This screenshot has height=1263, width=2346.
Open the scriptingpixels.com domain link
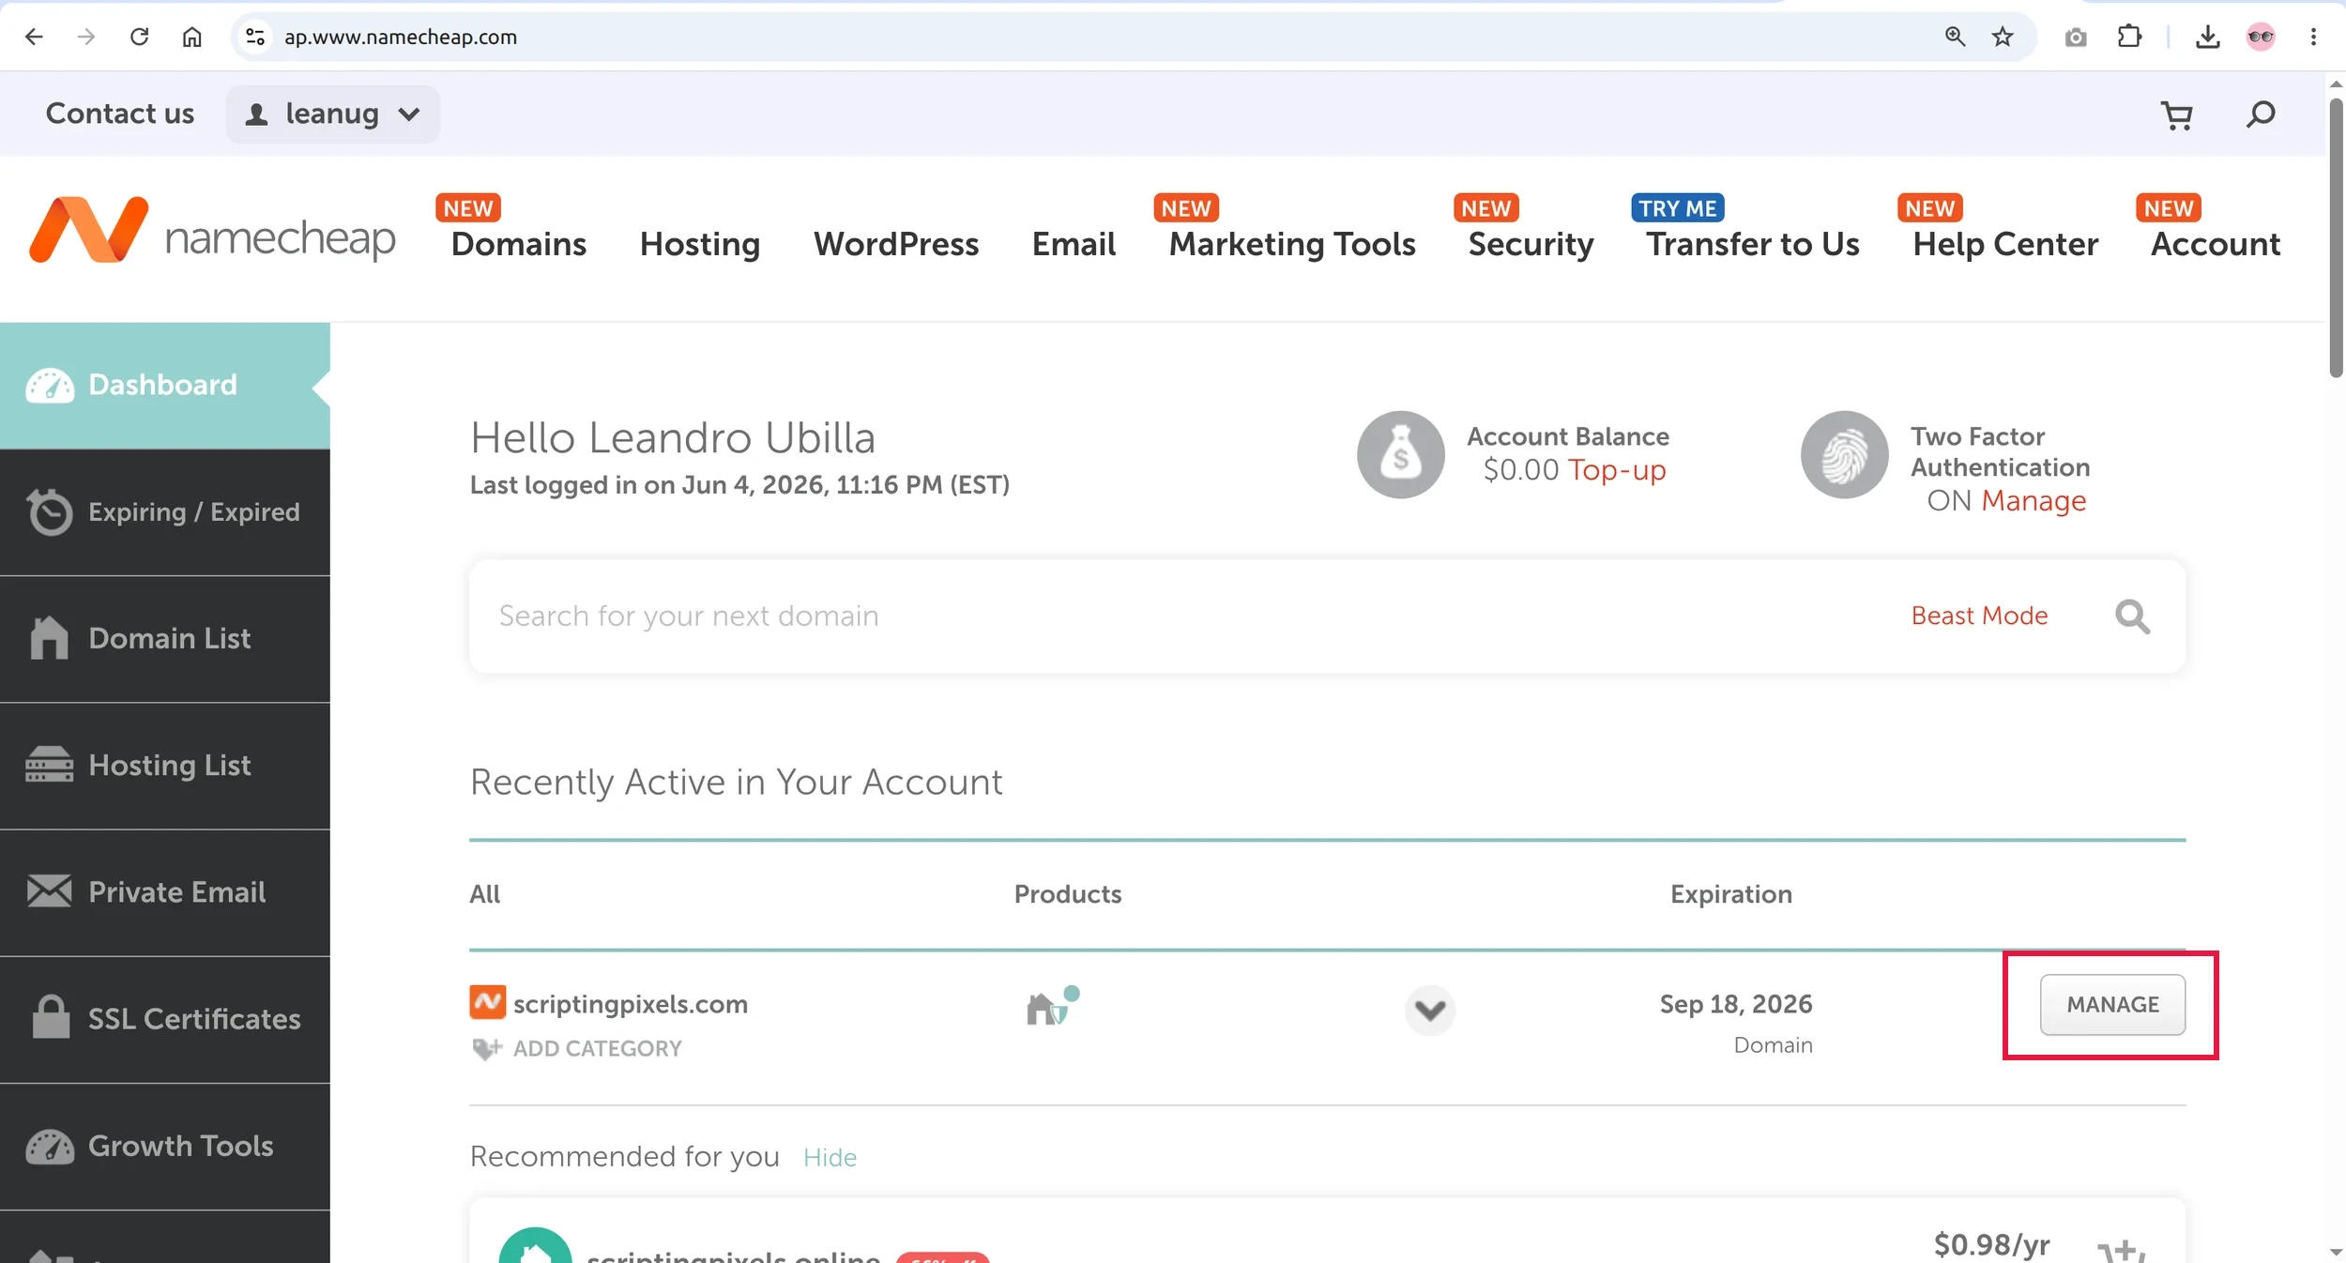click(631, 1004)
